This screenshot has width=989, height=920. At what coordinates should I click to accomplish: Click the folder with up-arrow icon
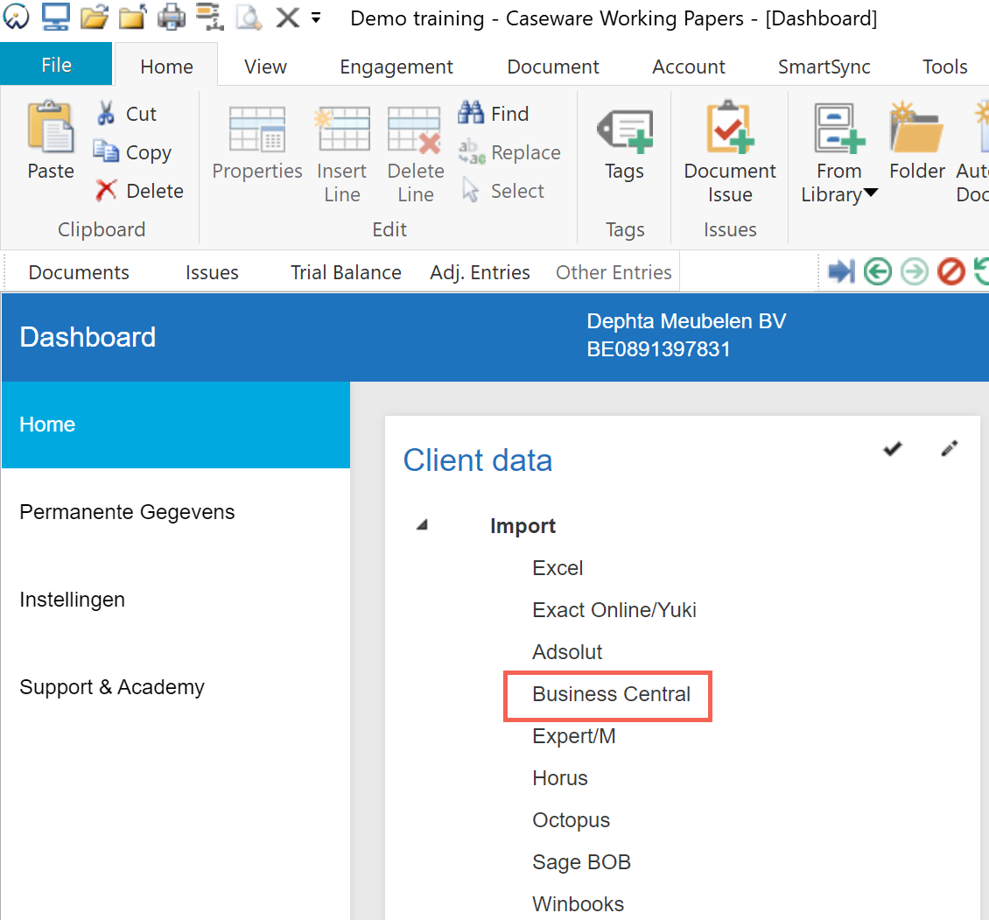(x=132, y=17)
